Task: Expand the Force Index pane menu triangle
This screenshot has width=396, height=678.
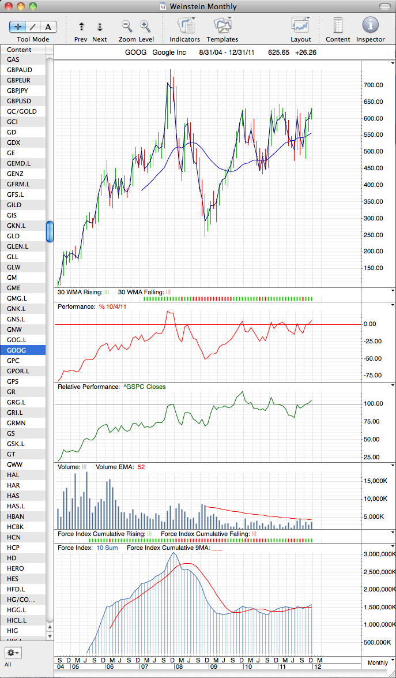Action: pyautogui.click(x=393, y=546)
